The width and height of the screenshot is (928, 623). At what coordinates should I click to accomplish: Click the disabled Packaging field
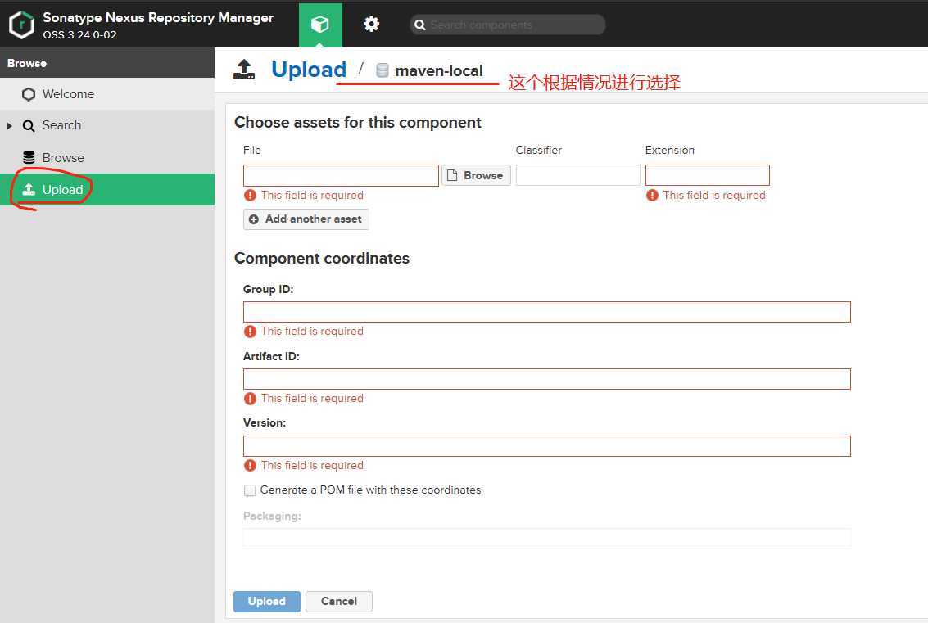tap(547, 539)
